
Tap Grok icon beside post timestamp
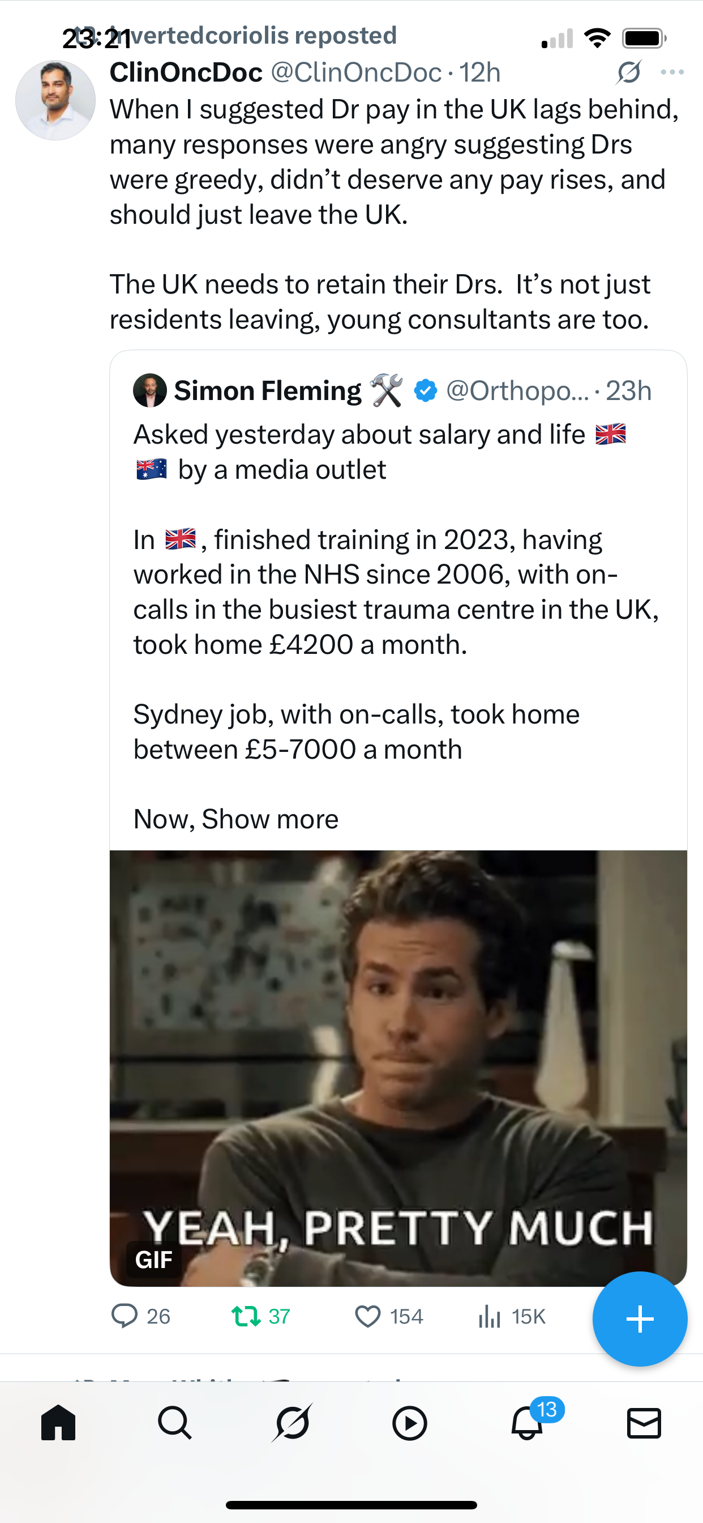(x=628, y=72)
